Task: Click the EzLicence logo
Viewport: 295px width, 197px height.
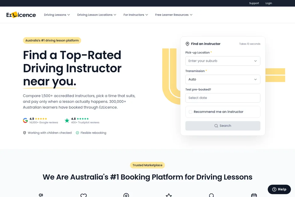Action: click(21, 15)
